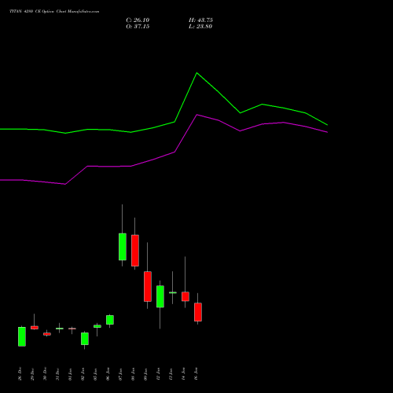
Task: Select the red candlestick for 14 Jan
Action: coord(185,296)
